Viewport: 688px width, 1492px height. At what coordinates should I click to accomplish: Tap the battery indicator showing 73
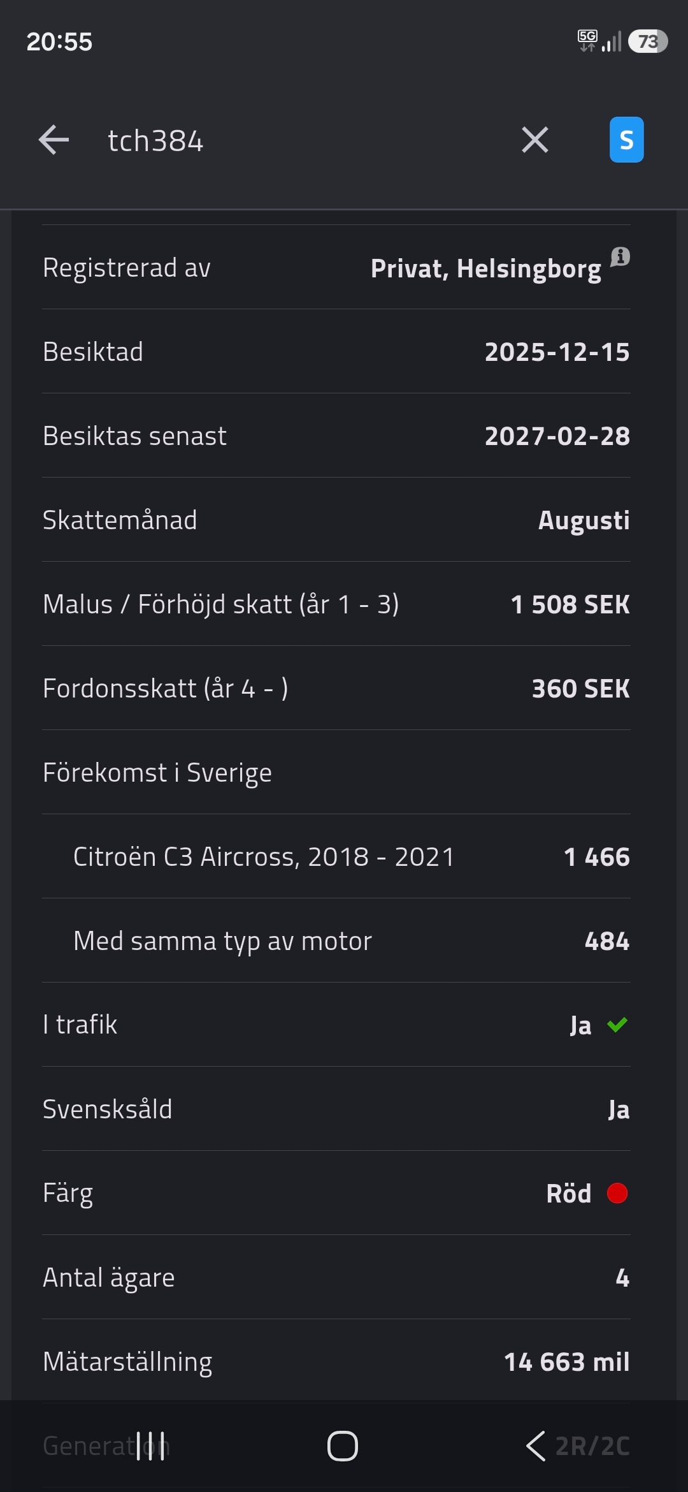point(648,41)
